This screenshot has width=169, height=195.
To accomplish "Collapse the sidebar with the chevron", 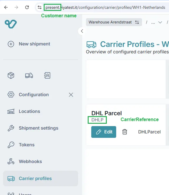I will [82, 31].
